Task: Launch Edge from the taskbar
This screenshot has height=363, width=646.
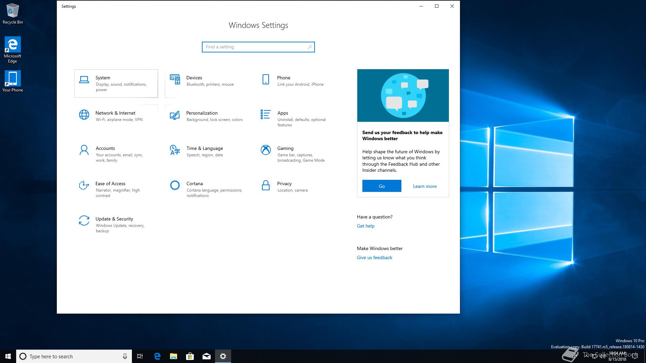Action: coord(157,356)
